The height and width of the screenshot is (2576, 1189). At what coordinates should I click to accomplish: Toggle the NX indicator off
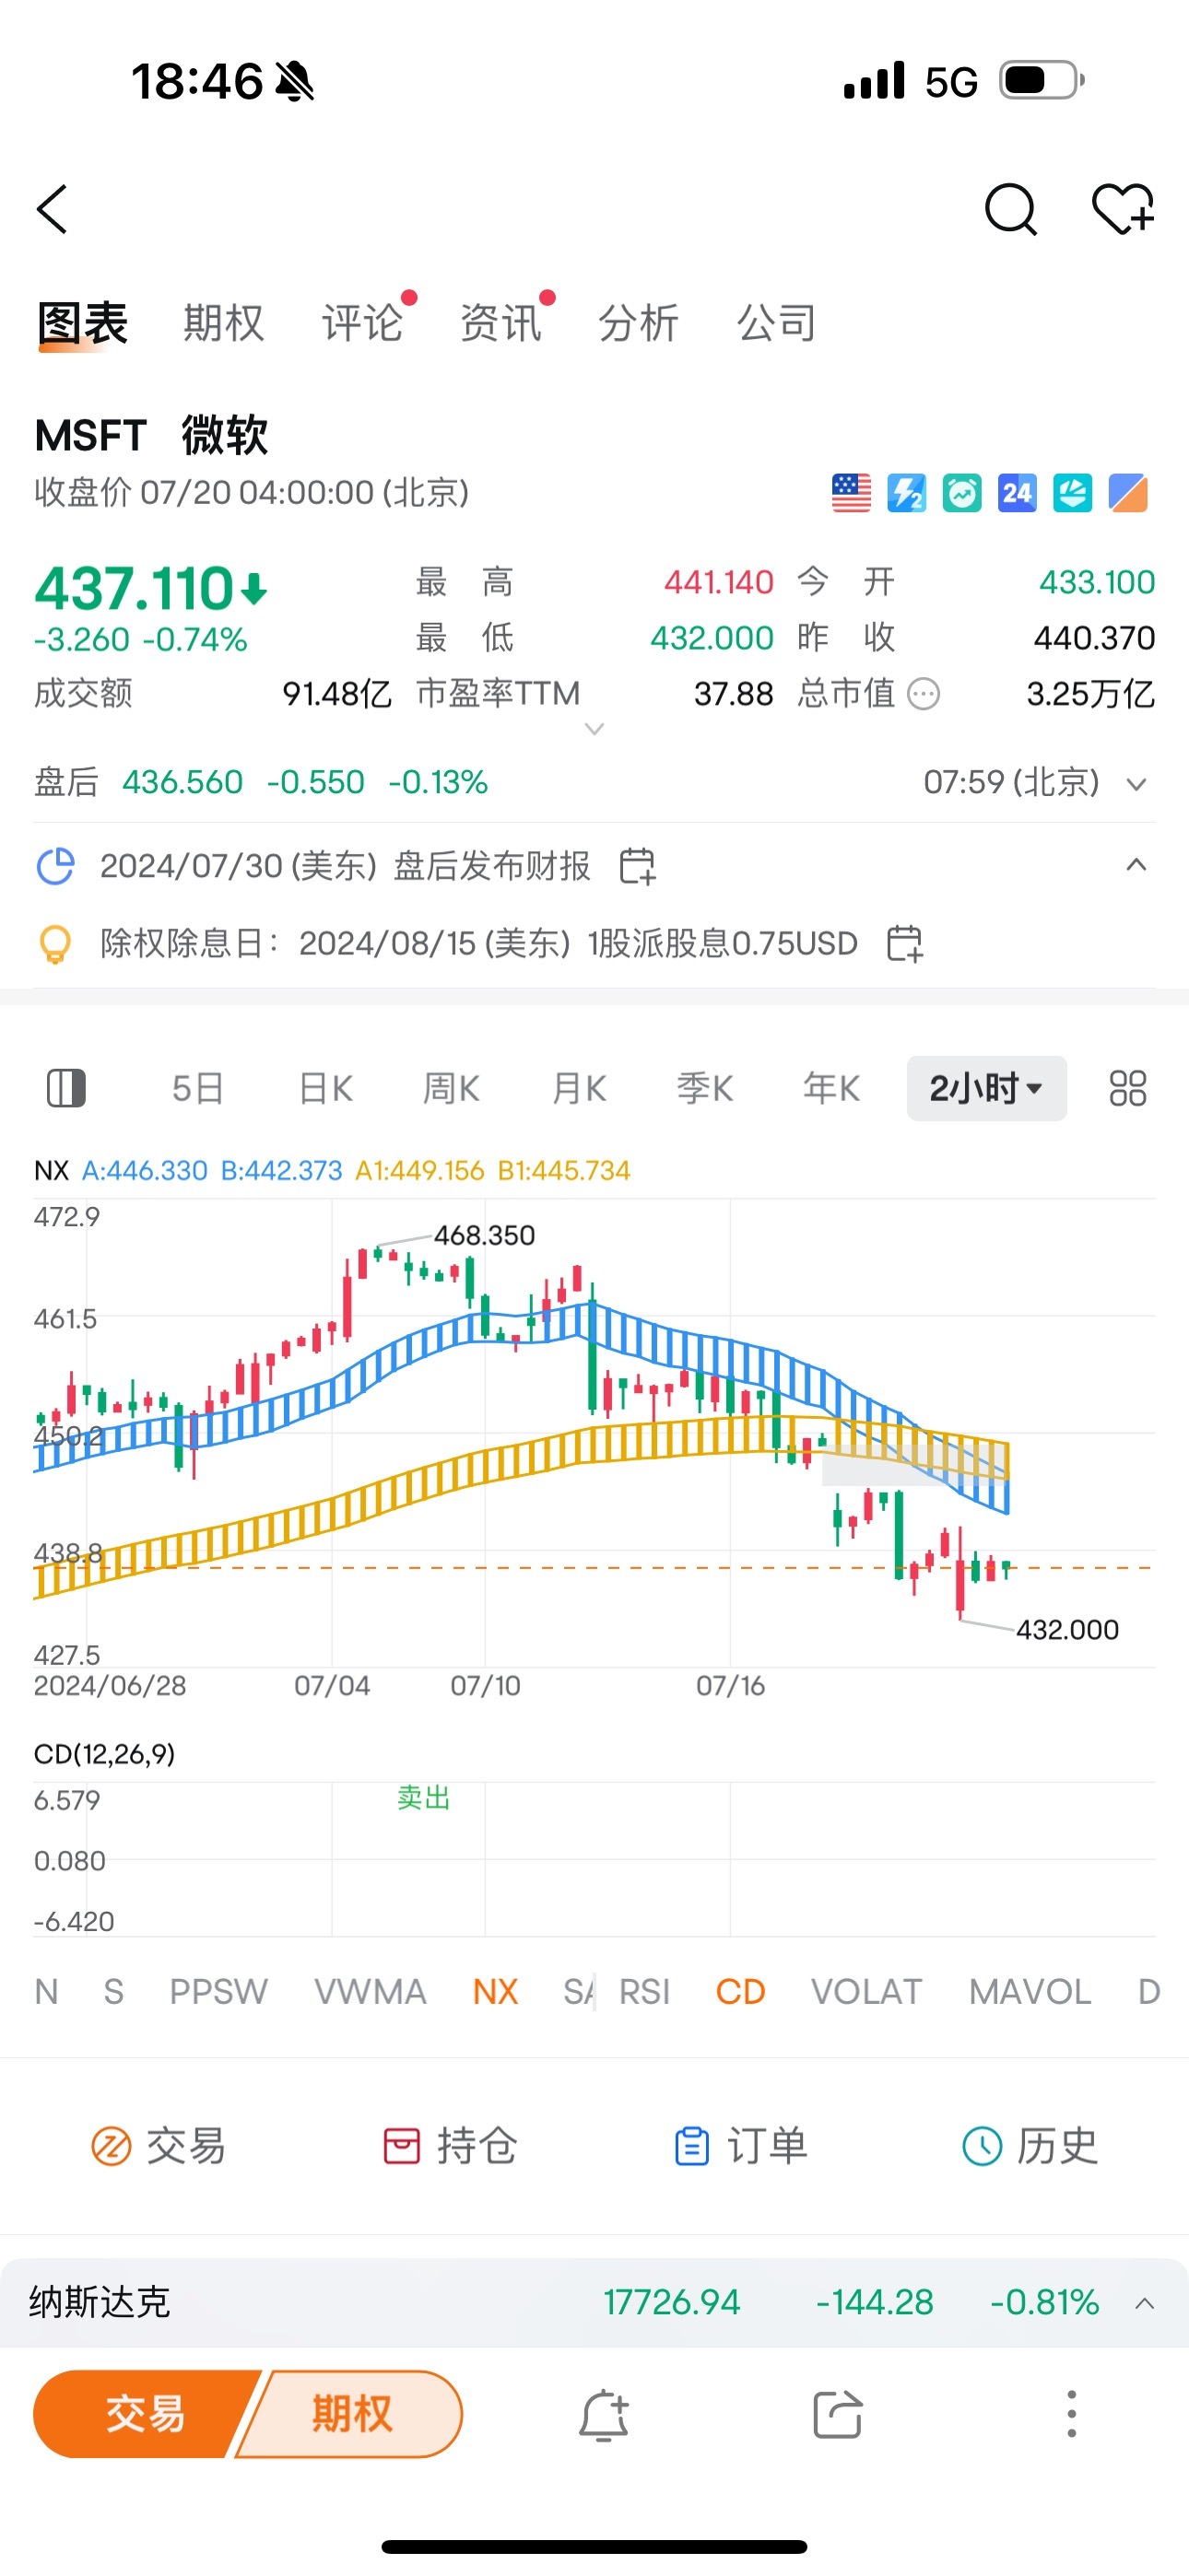pos(496,1992)
